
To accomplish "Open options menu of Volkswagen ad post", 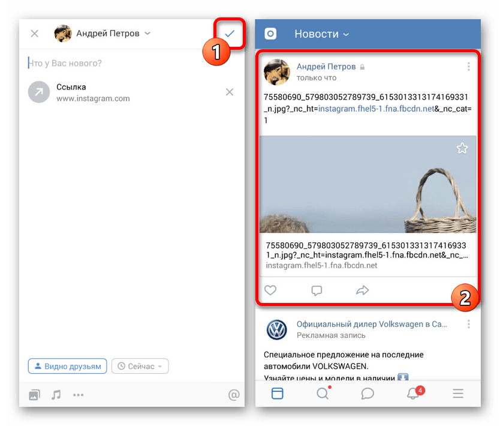I will 468,324.
